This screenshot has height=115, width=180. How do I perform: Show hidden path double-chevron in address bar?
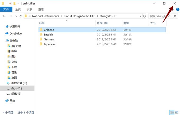coord(30,16)
